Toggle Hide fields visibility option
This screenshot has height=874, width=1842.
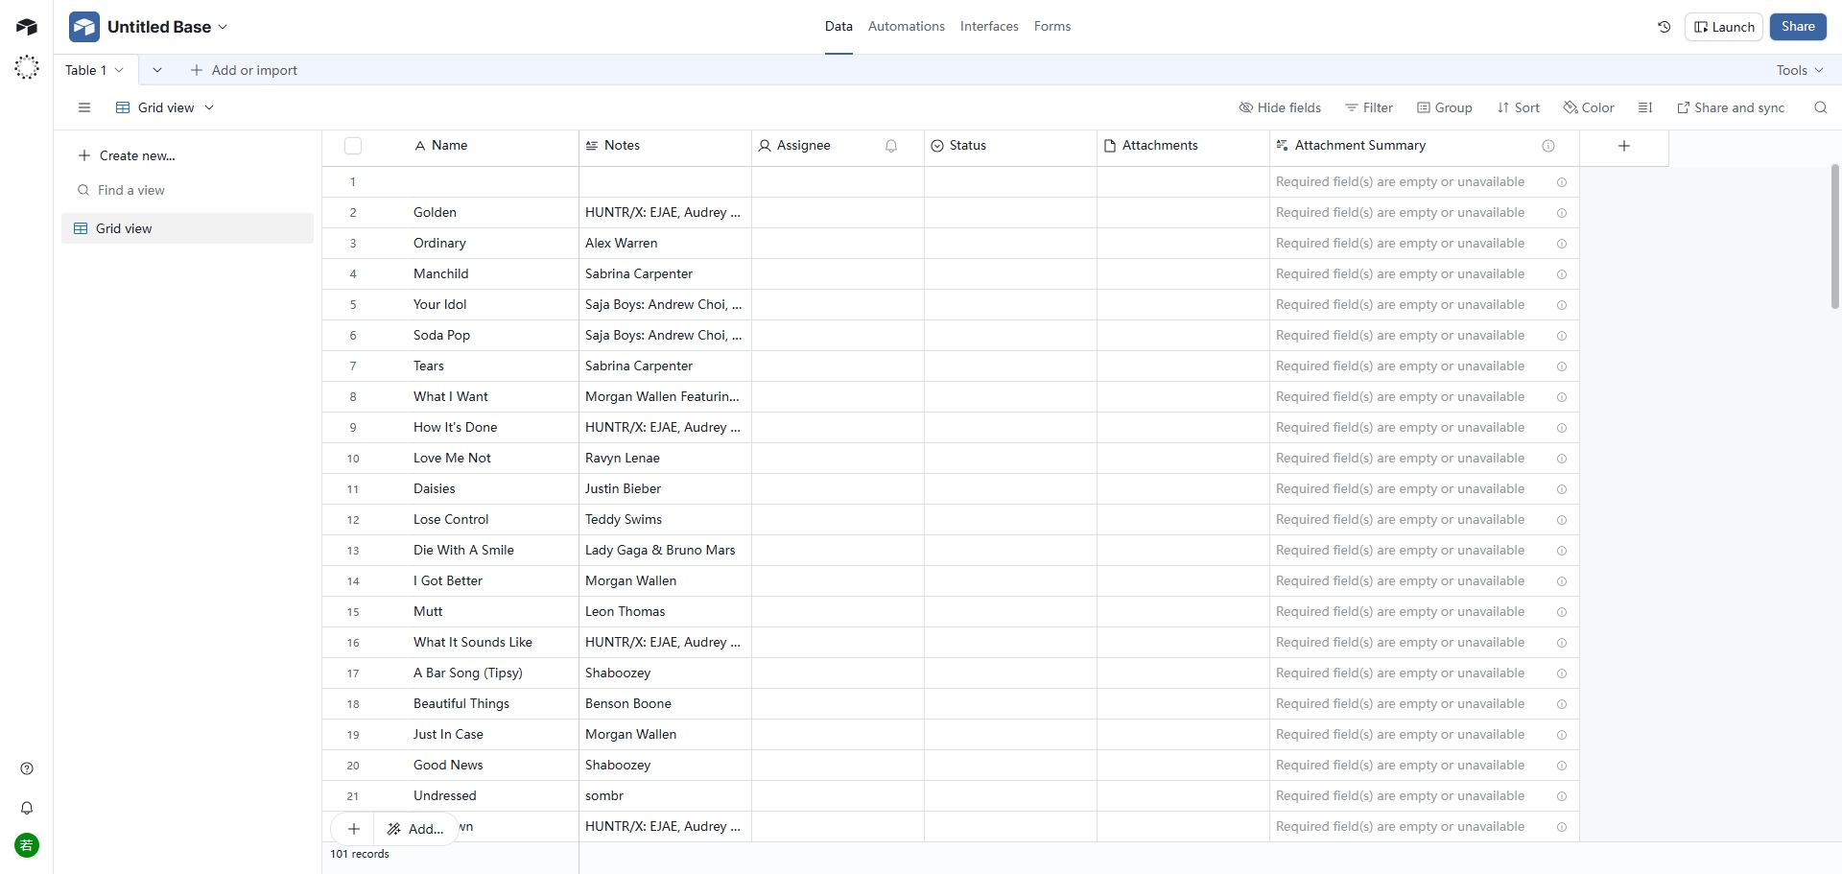tap(1280, 107)
